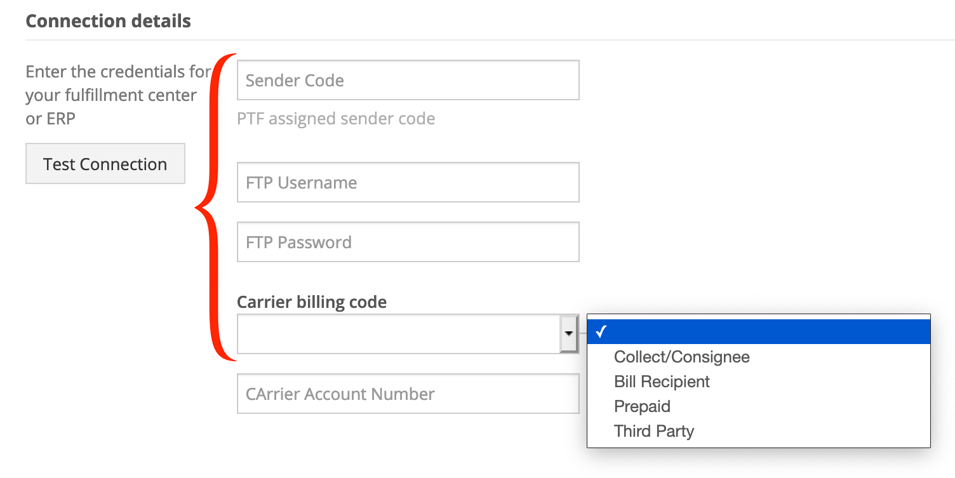Click the red curly brace annotation
The image size is (955, 478).
tap(216, 208)
